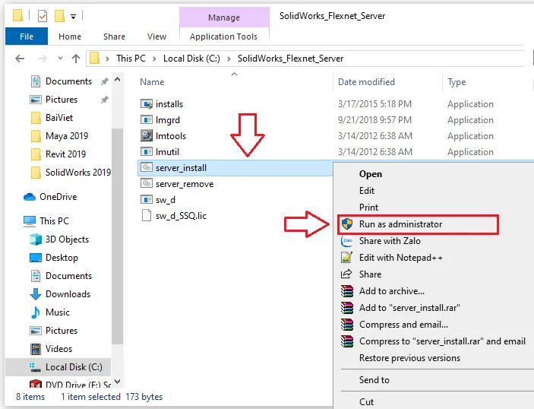Image resolution: width=534 pixels, height=409 pixels.
Task: Choose Add to "server_install.rar" entry
Action: (409, 308)
